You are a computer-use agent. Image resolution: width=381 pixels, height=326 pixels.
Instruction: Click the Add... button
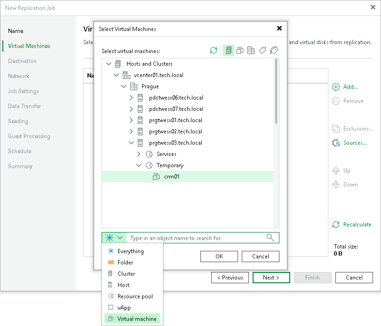click(345, 86)
